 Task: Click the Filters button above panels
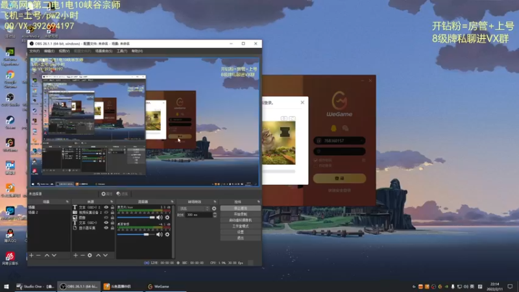[x=122, y=194]
